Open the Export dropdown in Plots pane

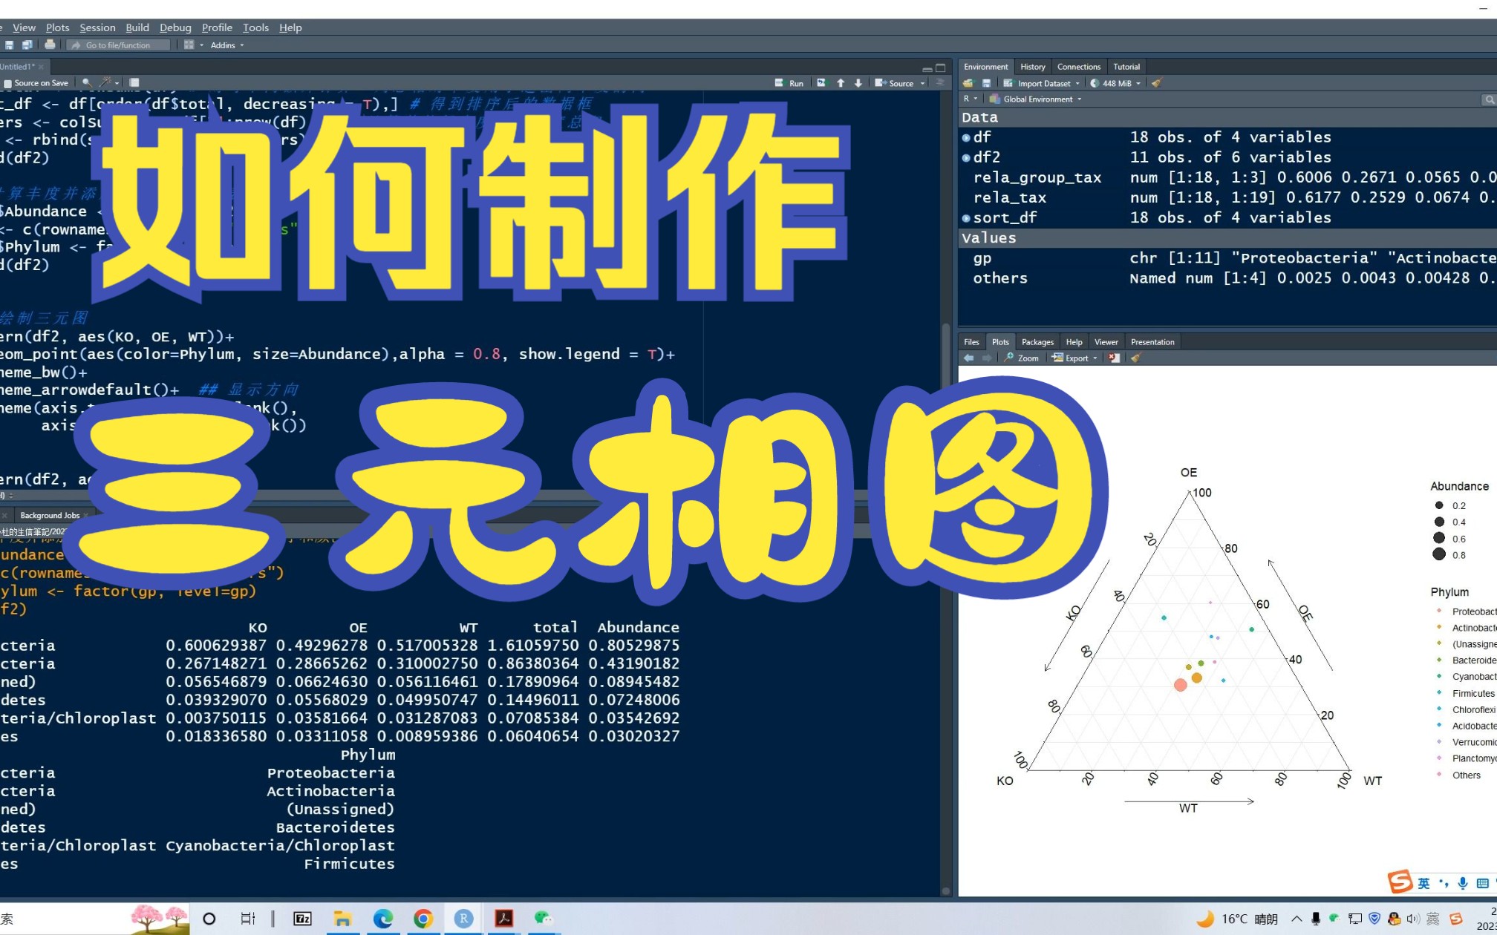1074,358
